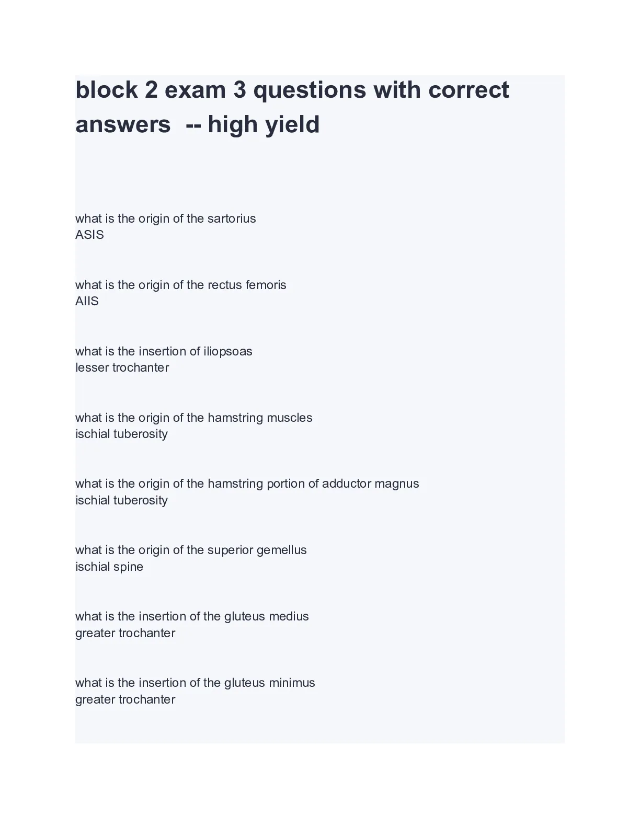The image size is (640, 828).
Task: Click ischial tuberosity under adductor magnus
Action: [x=121, y=500]
